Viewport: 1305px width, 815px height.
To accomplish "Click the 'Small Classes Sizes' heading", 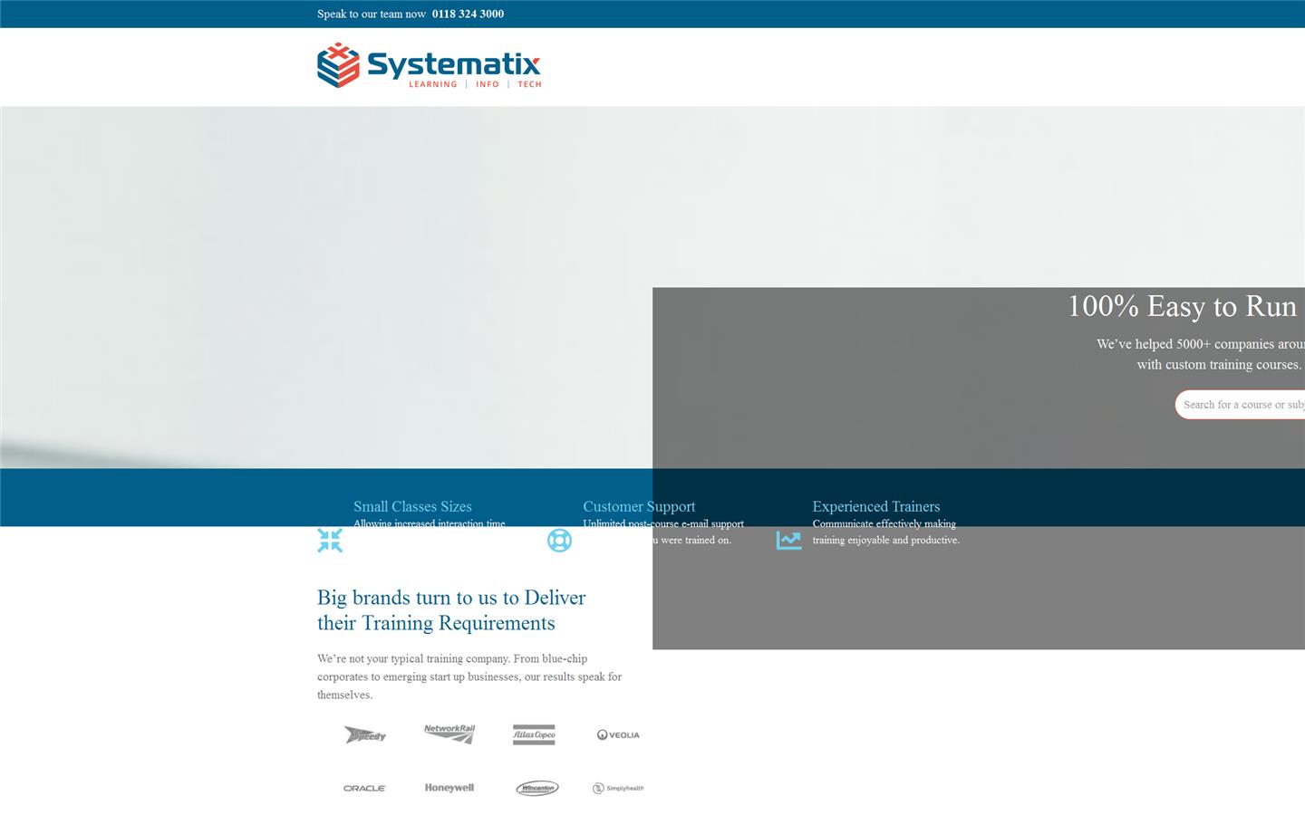I will tap(412, 506).
